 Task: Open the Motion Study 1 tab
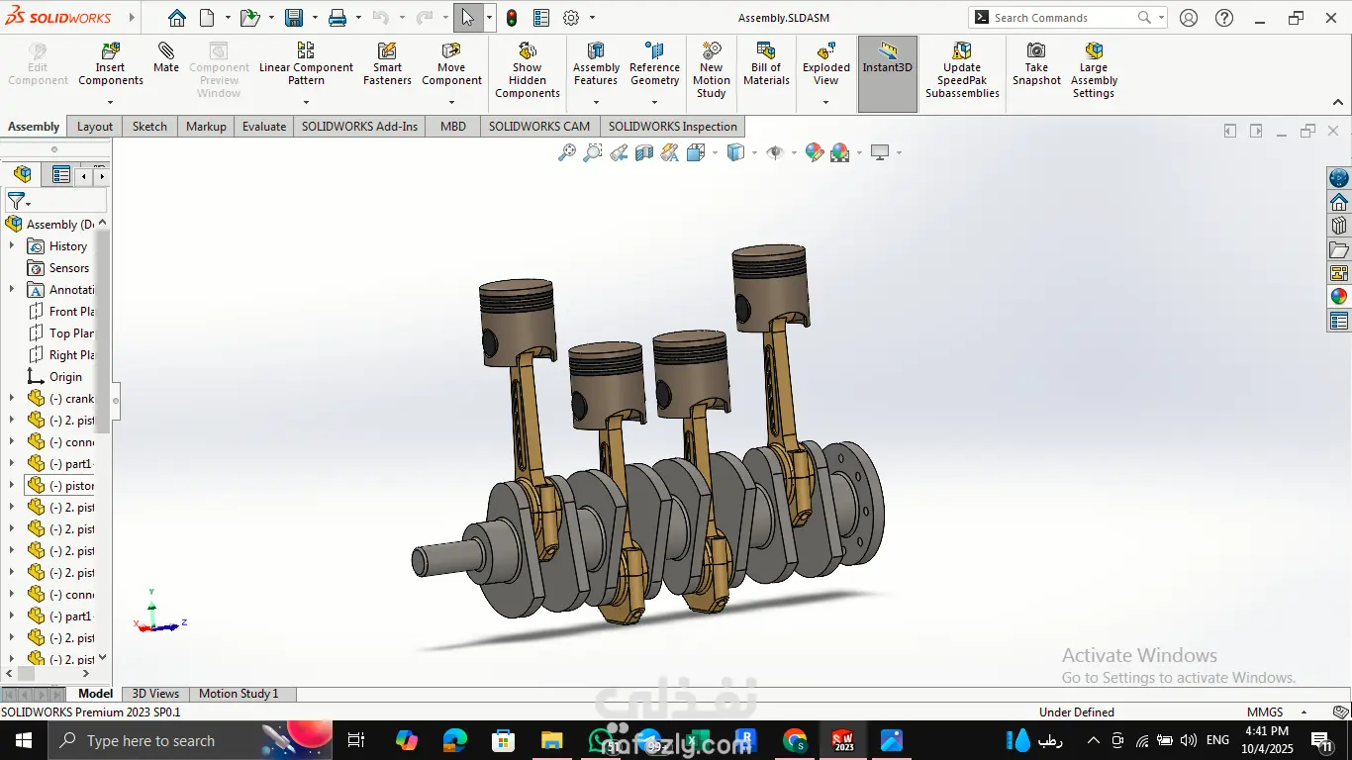tap(239, 694)
